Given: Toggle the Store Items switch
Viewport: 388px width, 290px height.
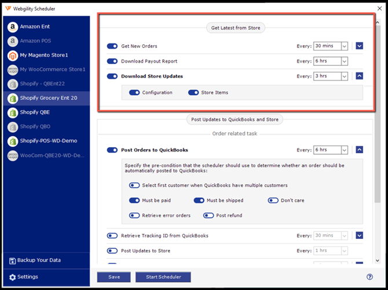Looking at the screenshot, I should click(193, 93).
